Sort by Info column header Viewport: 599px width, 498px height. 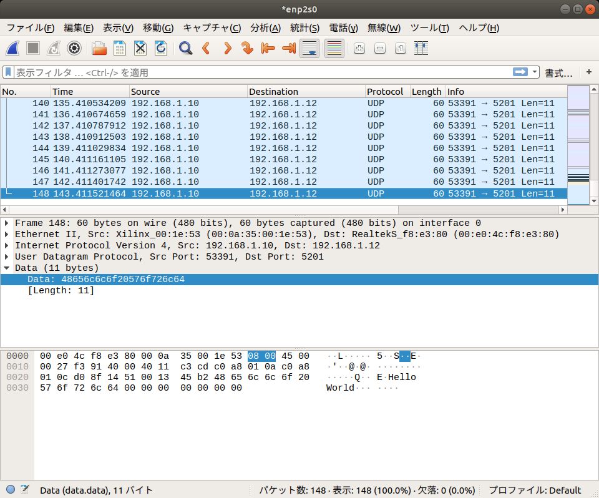[x=506, y=92]
